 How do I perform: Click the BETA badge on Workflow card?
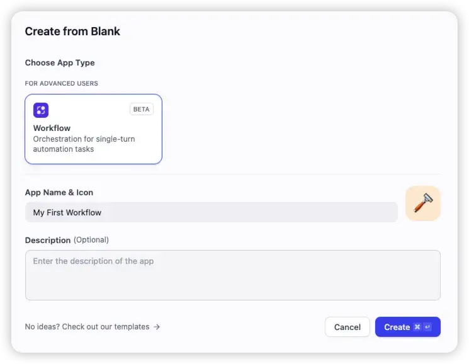pos(141,109)
